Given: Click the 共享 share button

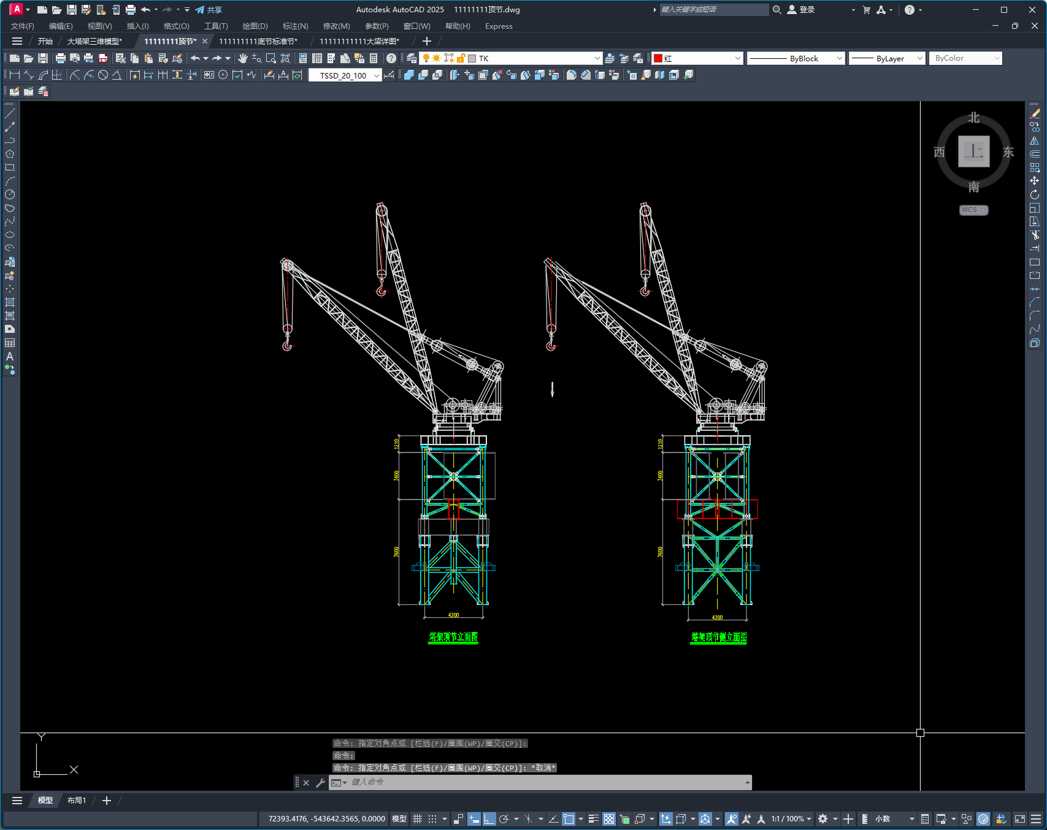Looking at the screenshot, I should 209,10.
